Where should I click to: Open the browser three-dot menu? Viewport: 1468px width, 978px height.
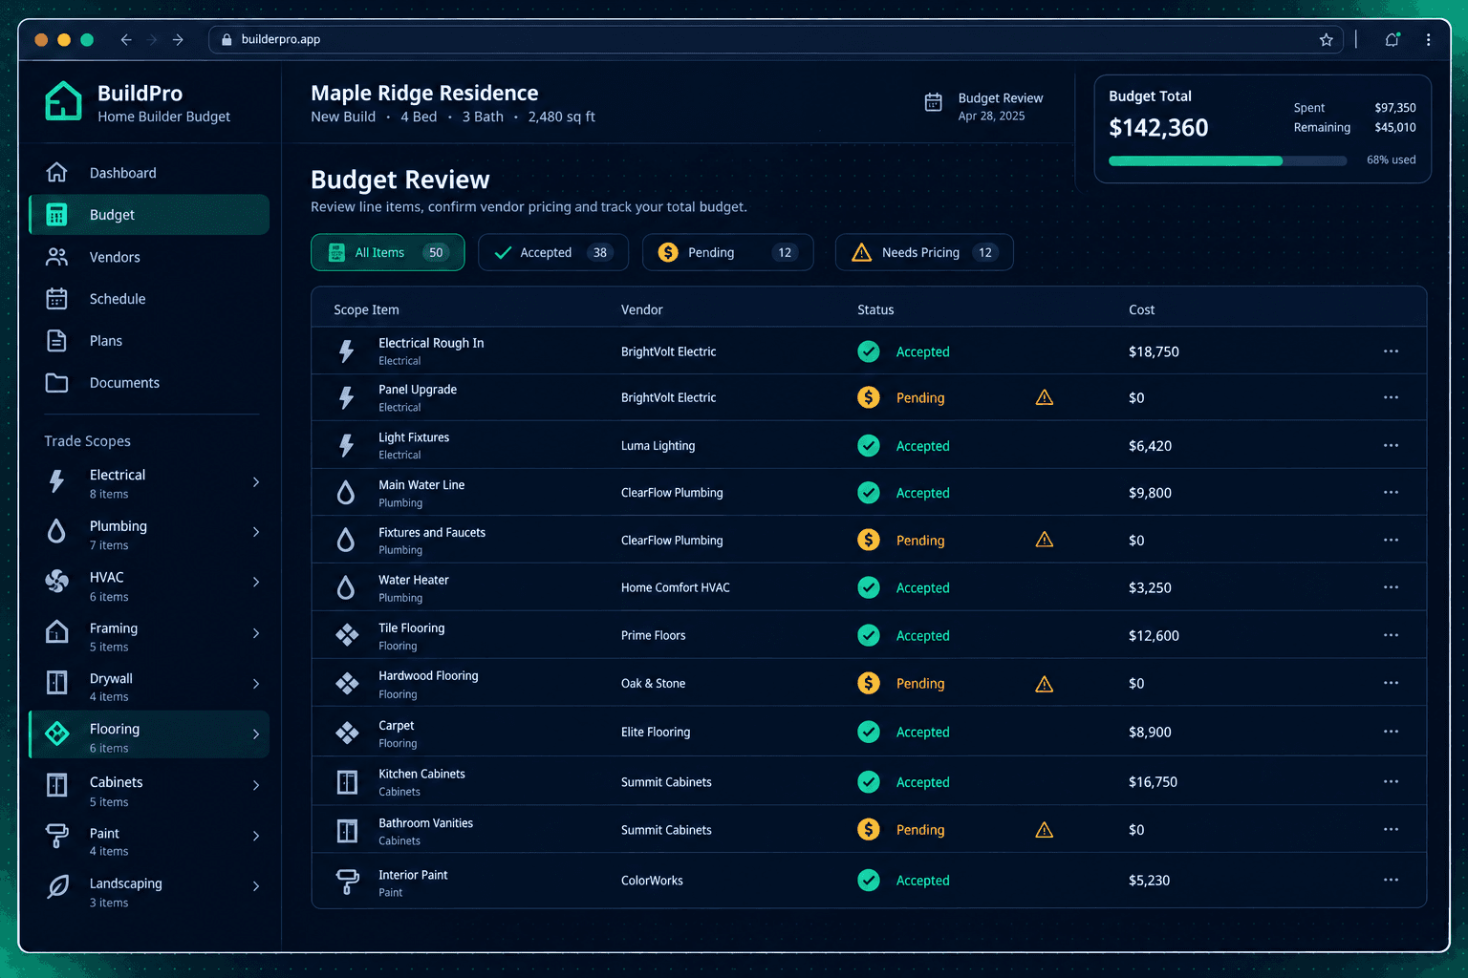coord(1429,40)
